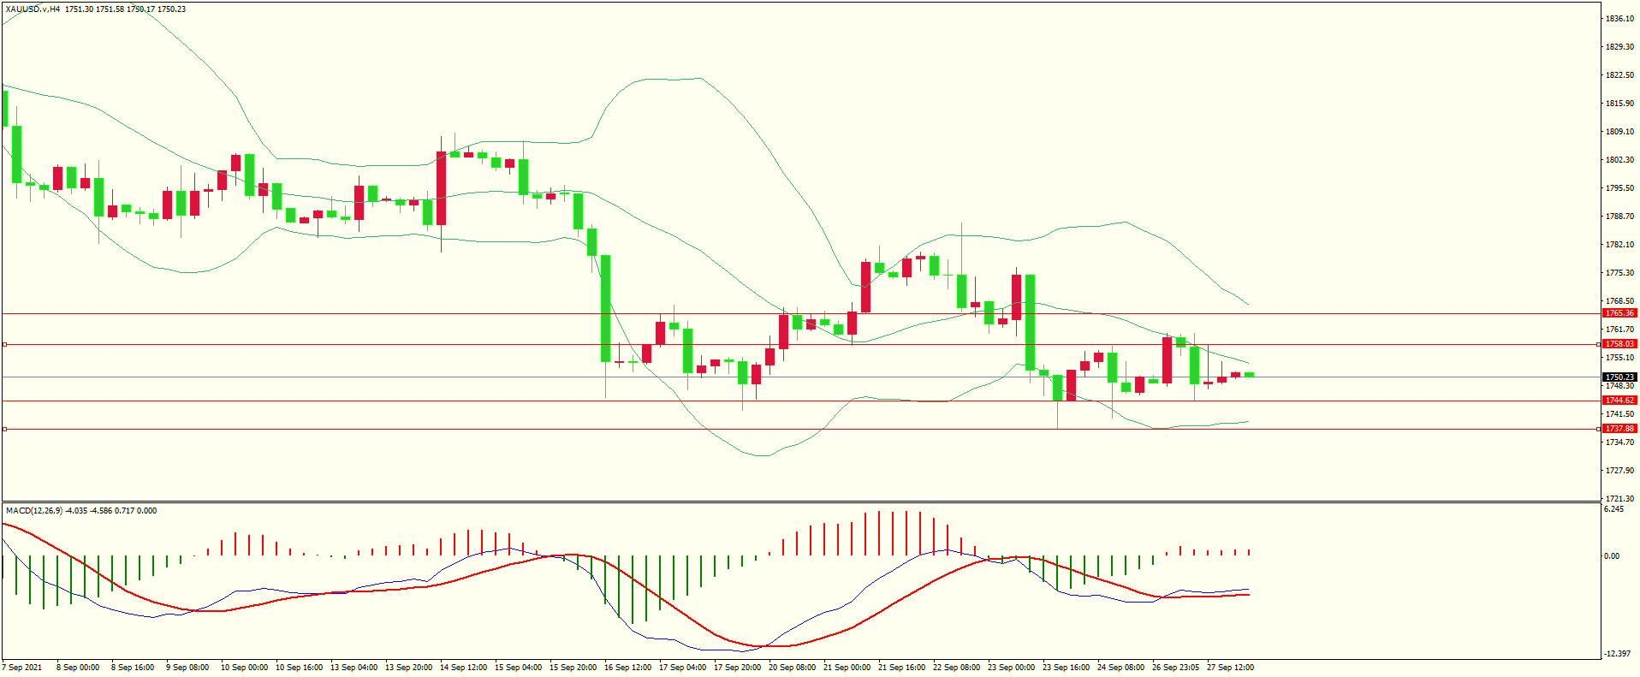Click the 17 Sep 04:00 time label
This screenshot has height=677, width=1640.
click(682, 668)
